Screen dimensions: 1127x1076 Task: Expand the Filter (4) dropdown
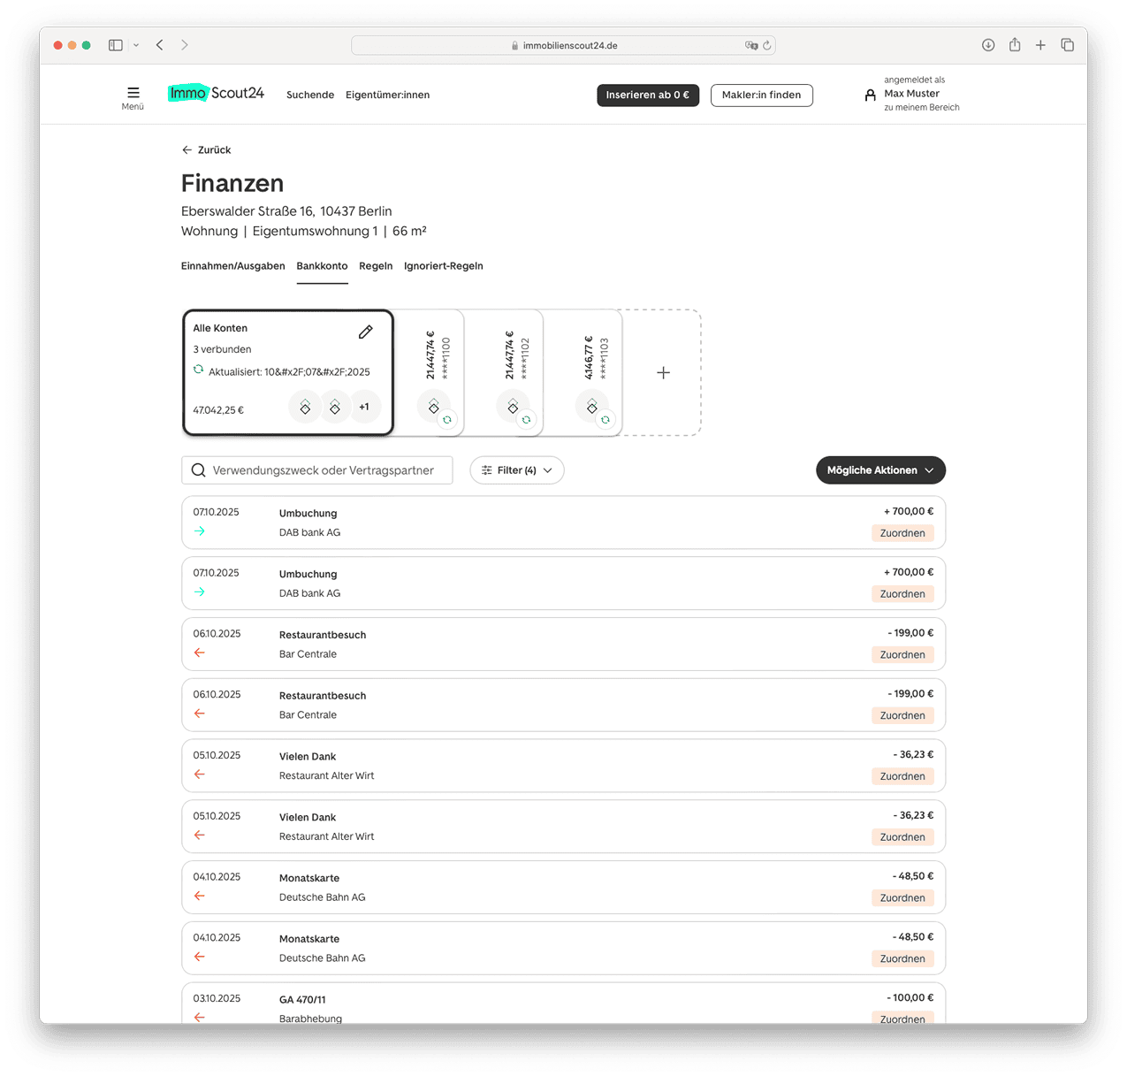(516, 470)
